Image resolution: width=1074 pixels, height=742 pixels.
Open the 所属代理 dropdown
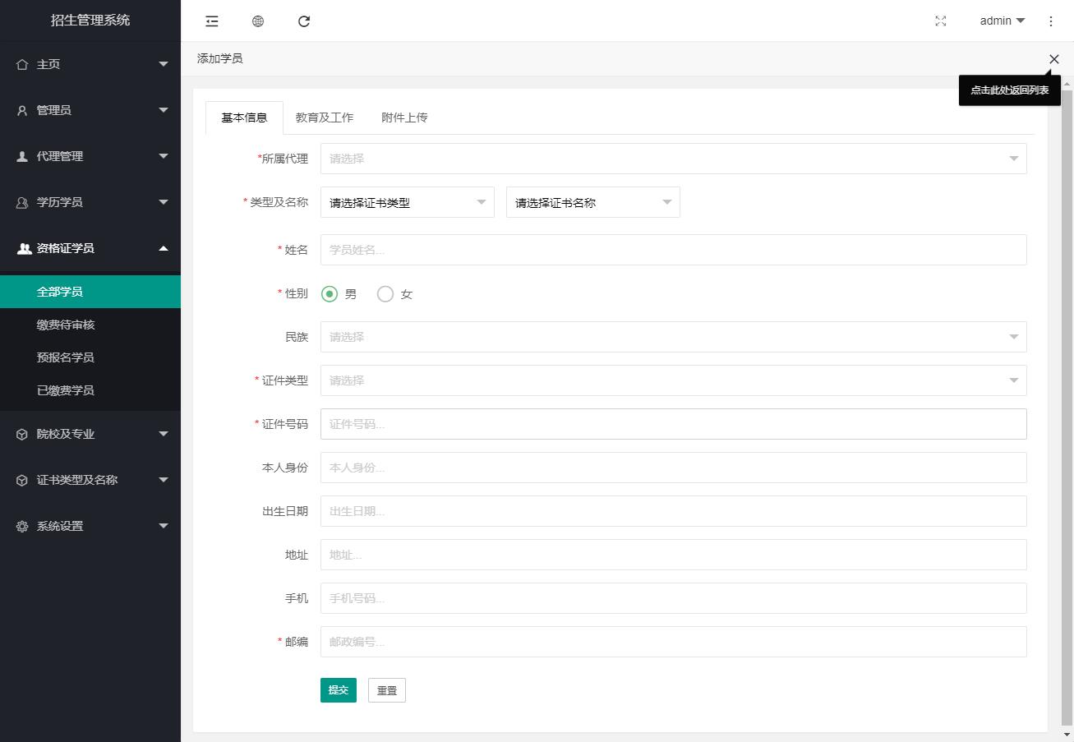pos(673,159)
